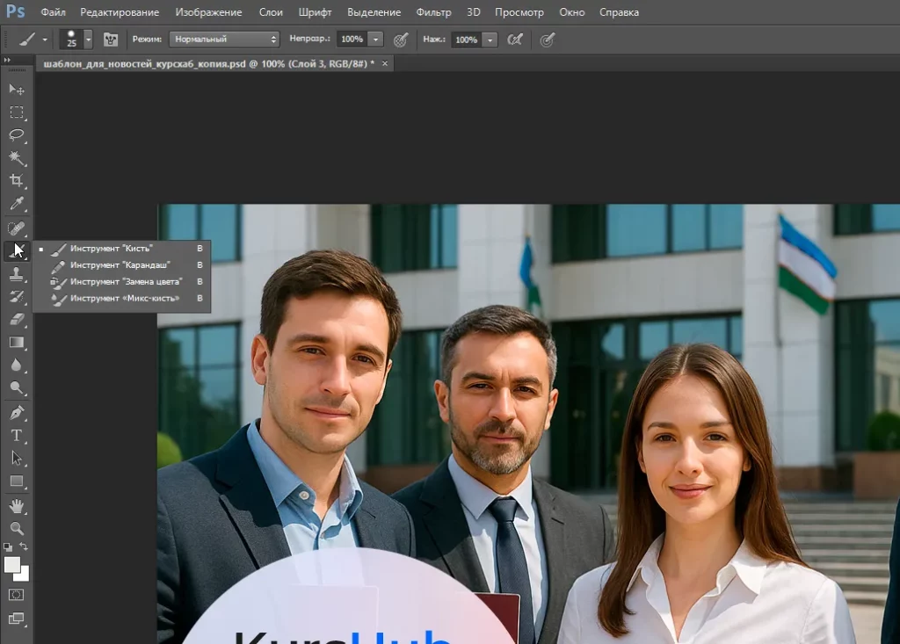Select the Move tool
This screenshot has width=900, height=644.
tap(16, 90)
